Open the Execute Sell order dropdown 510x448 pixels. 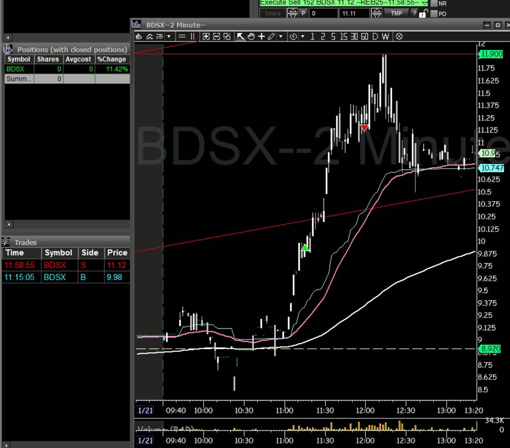tap(425, 3)
